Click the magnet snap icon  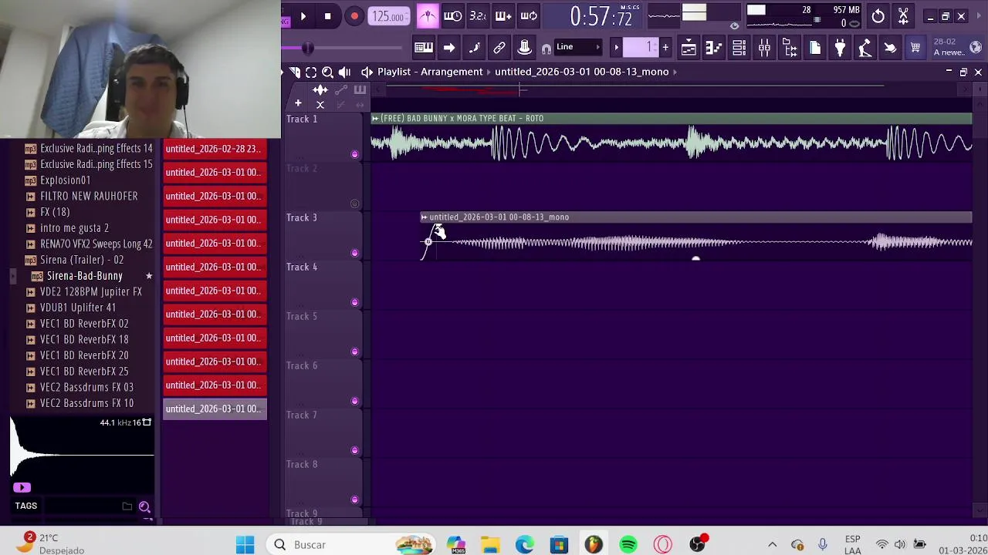coord(546,49)
